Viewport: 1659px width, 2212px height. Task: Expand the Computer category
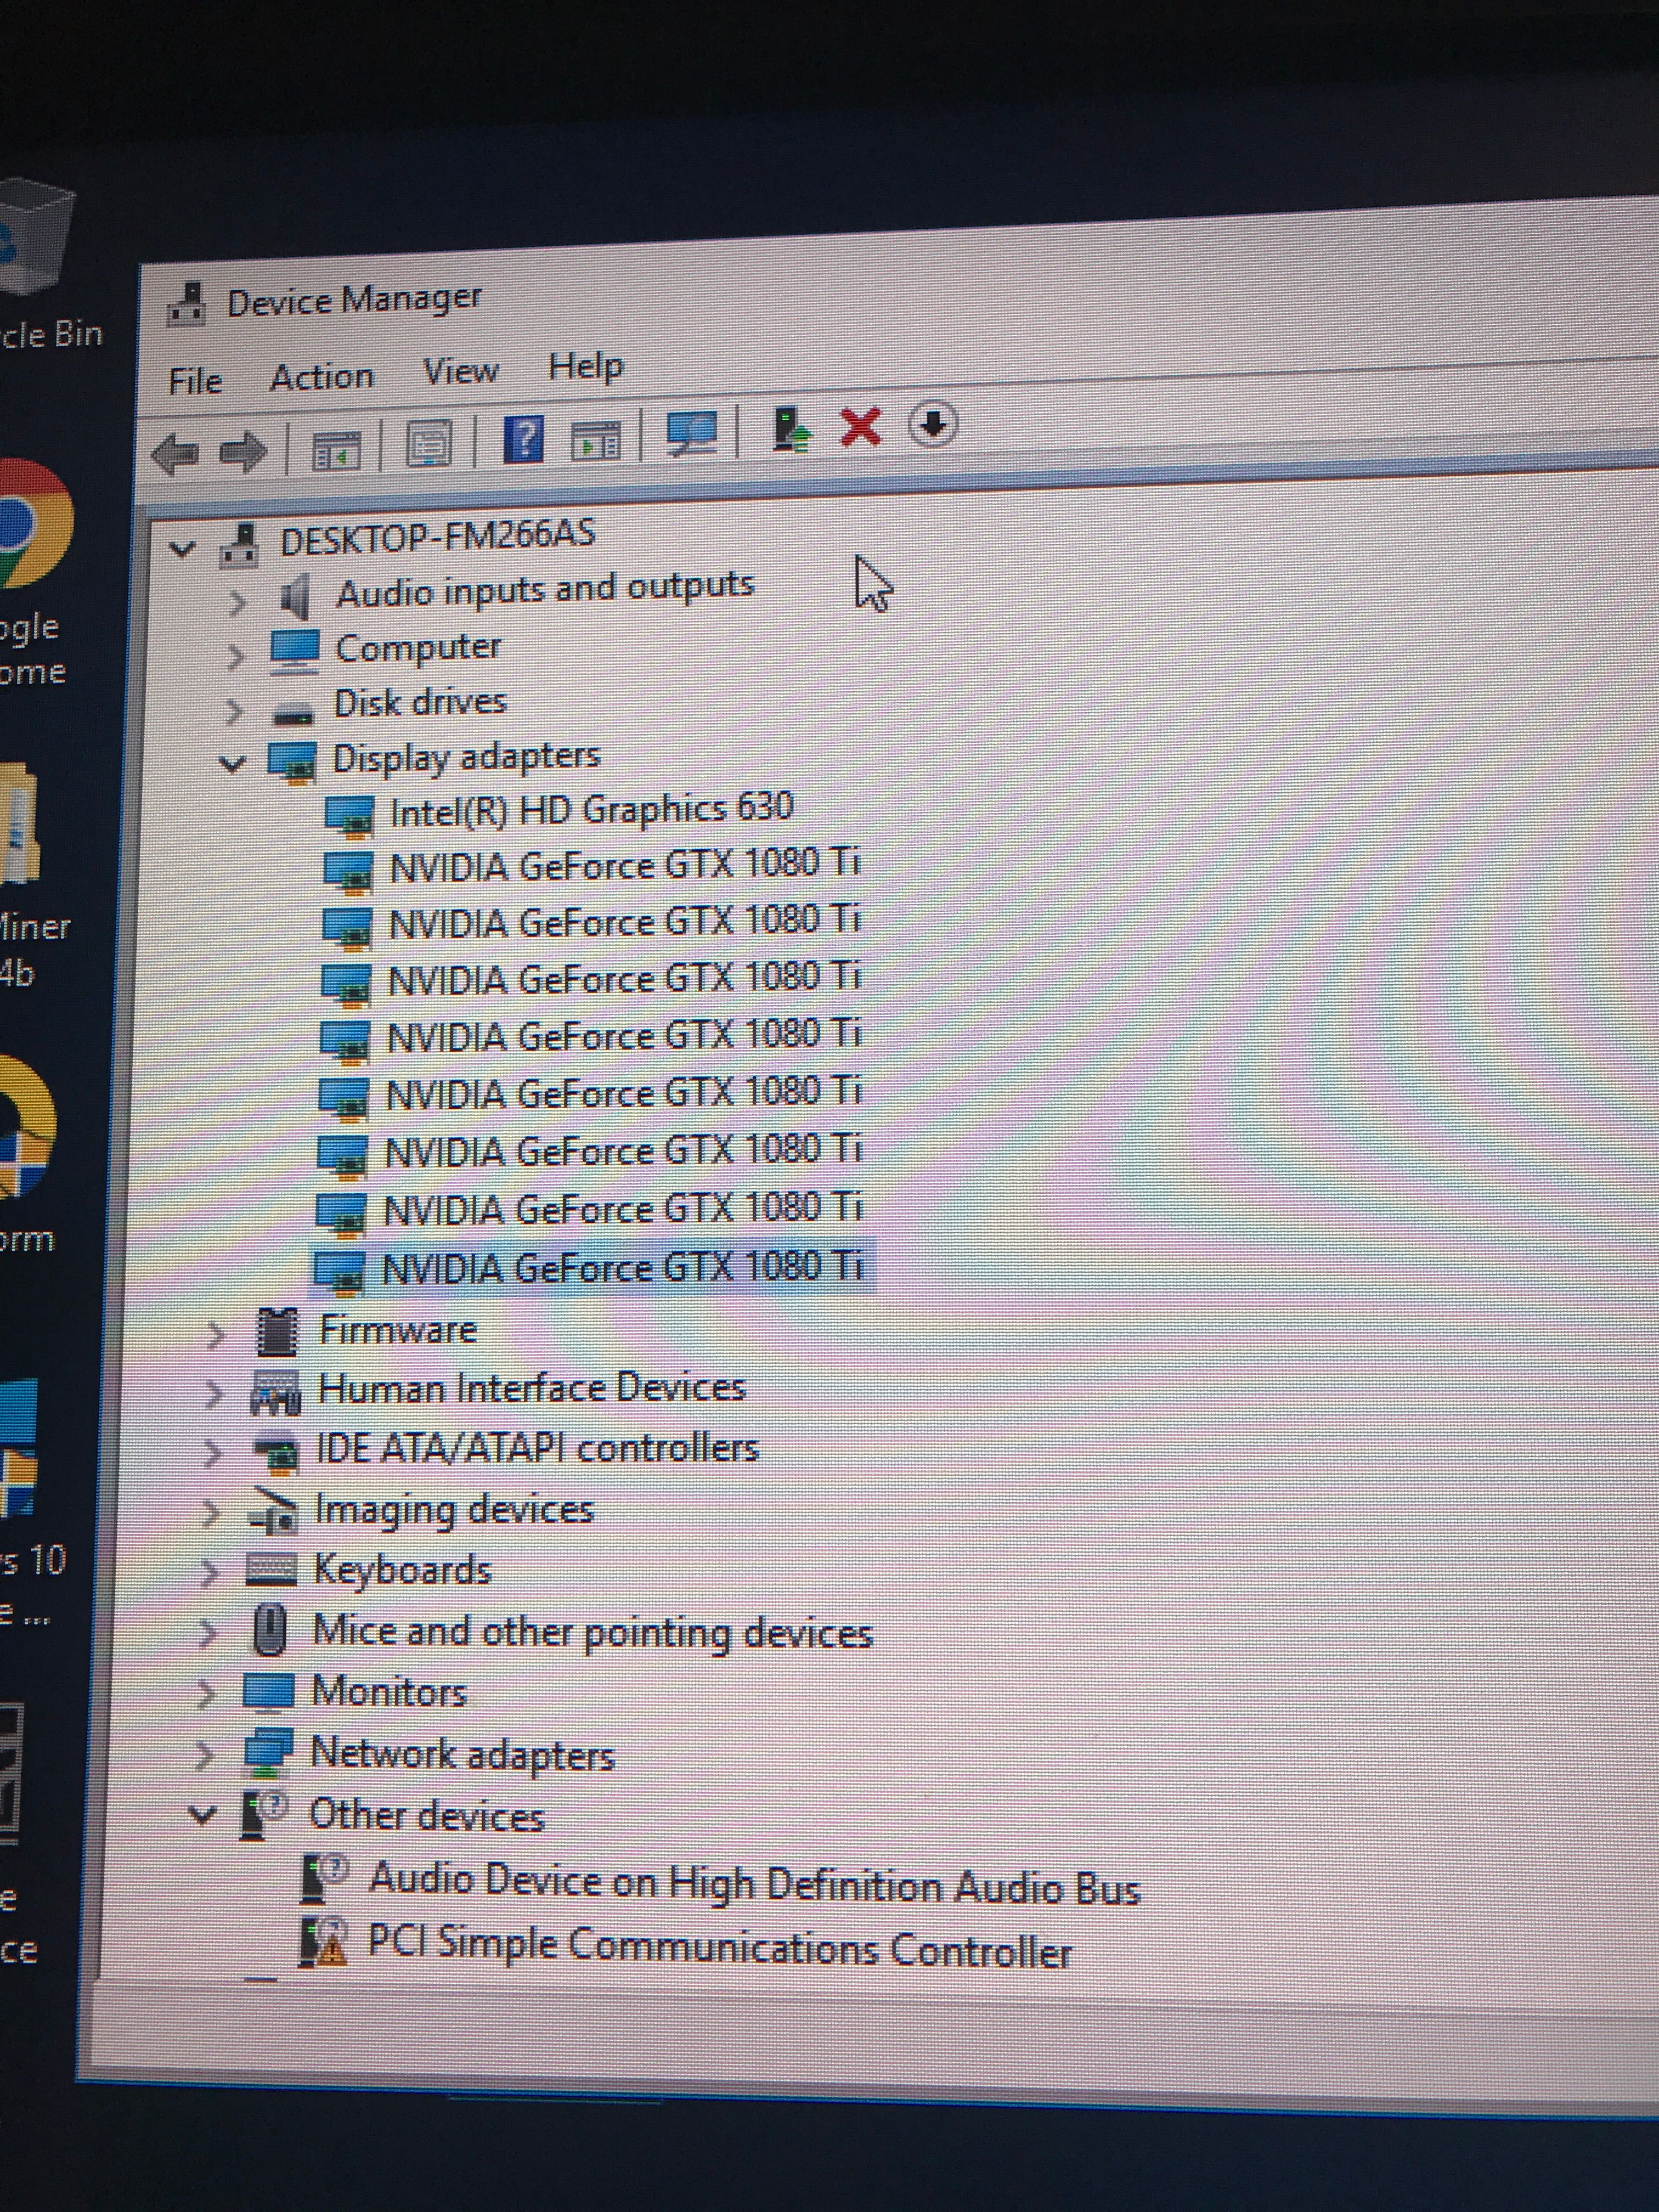(235, 656)
